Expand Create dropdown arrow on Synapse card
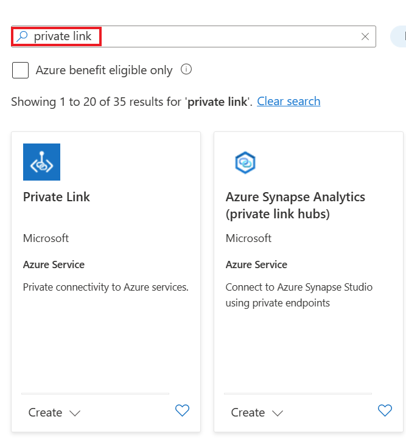 [x=278, y=413]
